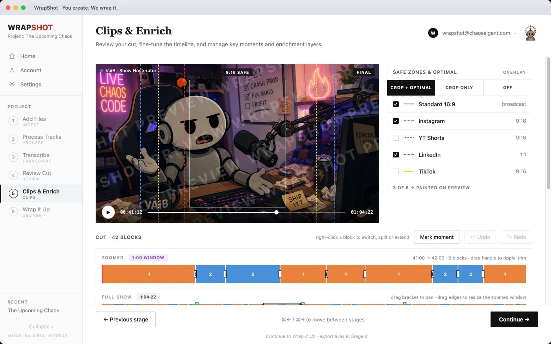Click the video scrubber playhead knob

(276, 212)
